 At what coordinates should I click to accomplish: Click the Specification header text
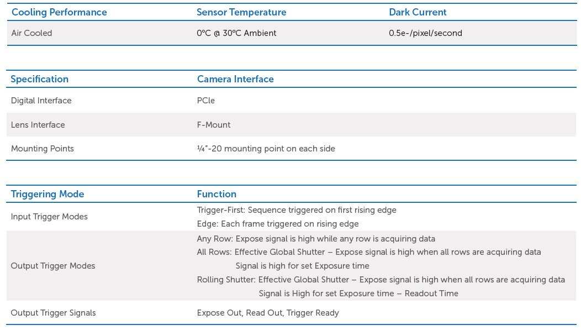click(x=39, y=79)
